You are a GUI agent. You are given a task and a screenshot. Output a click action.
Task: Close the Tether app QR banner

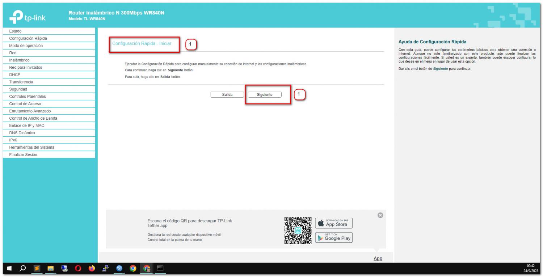[380, 215]
